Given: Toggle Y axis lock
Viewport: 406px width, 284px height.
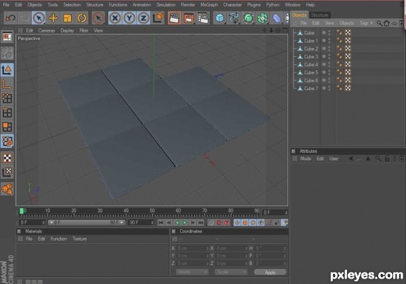Looking at the screenshot, I should coord(129,18).
